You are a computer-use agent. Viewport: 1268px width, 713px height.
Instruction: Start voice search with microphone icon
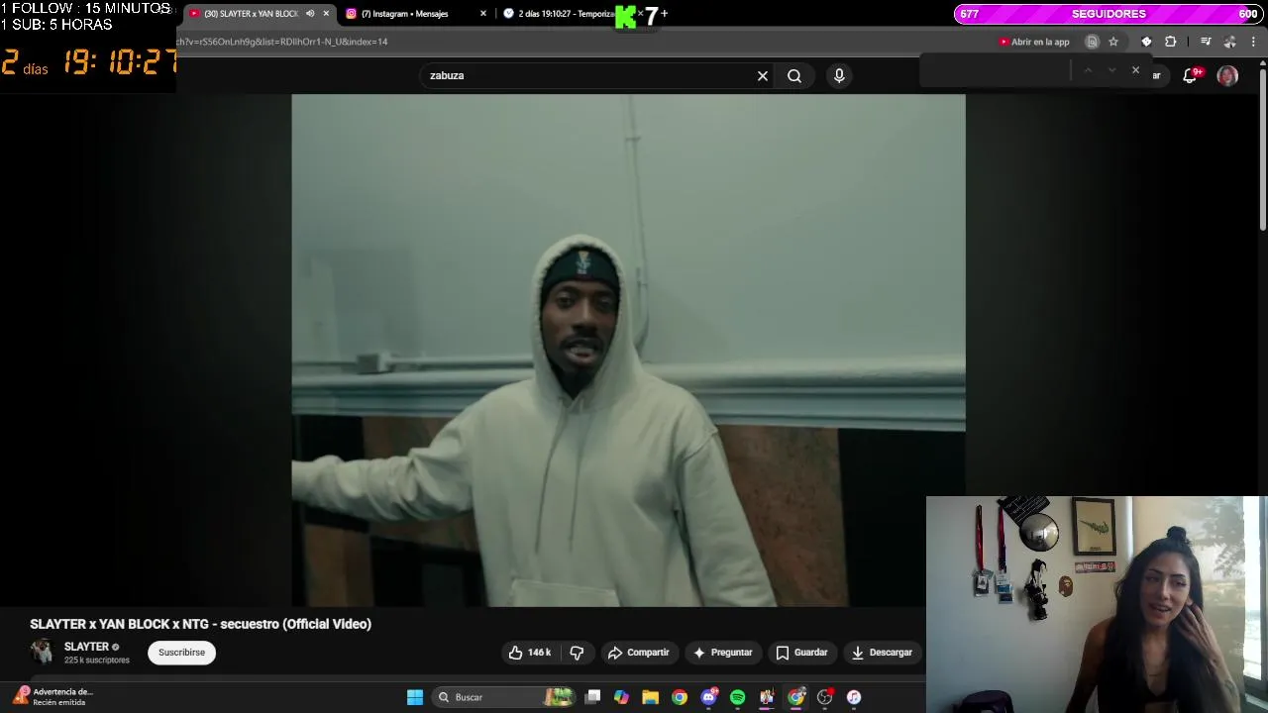coord(839,75)
